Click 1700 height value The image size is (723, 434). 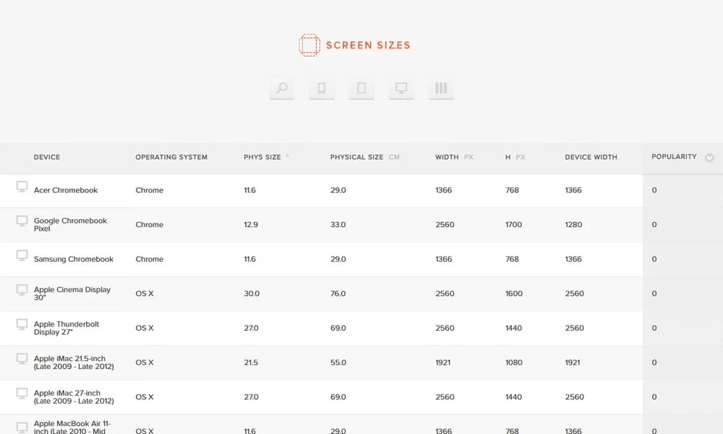pyautogui.click(x=513, y=225)
